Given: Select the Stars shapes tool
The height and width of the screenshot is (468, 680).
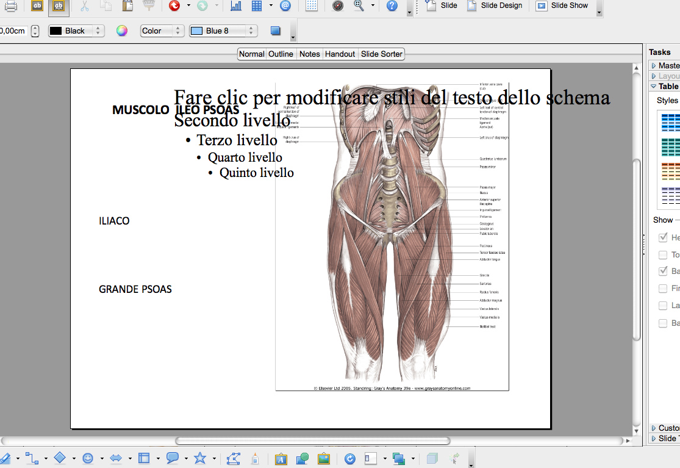Looking at the screenshot, I should point(200,458).
